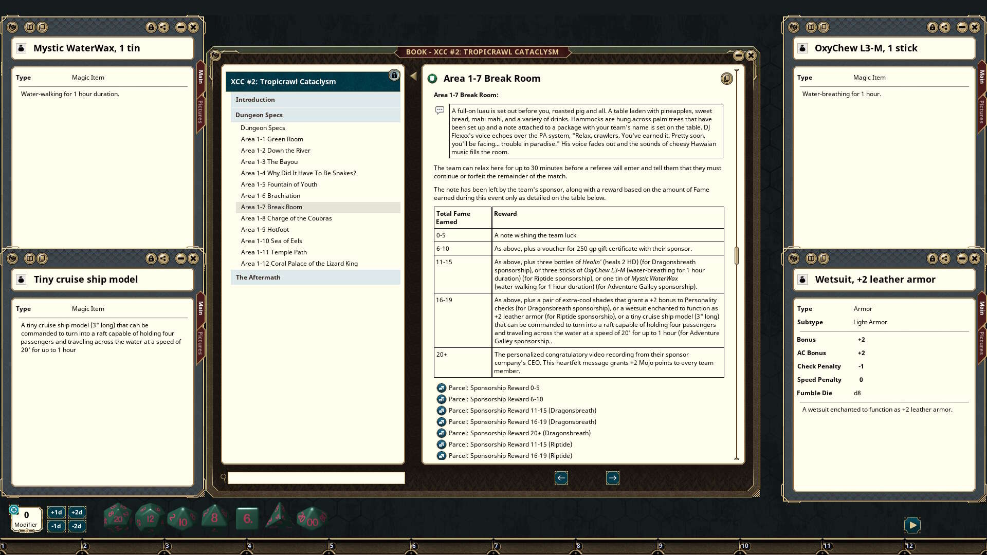Click the search field below the table of contents
The image size is (987, 555).
click(315, 478)
